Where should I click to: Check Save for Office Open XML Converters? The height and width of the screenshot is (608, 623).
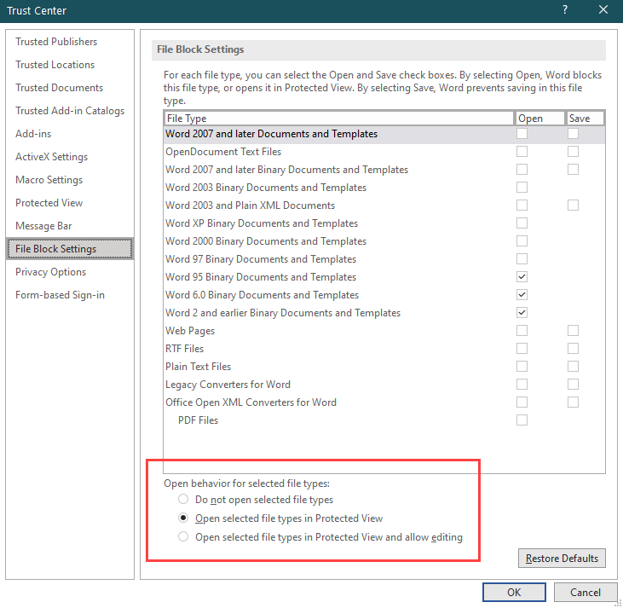point(573,402)
